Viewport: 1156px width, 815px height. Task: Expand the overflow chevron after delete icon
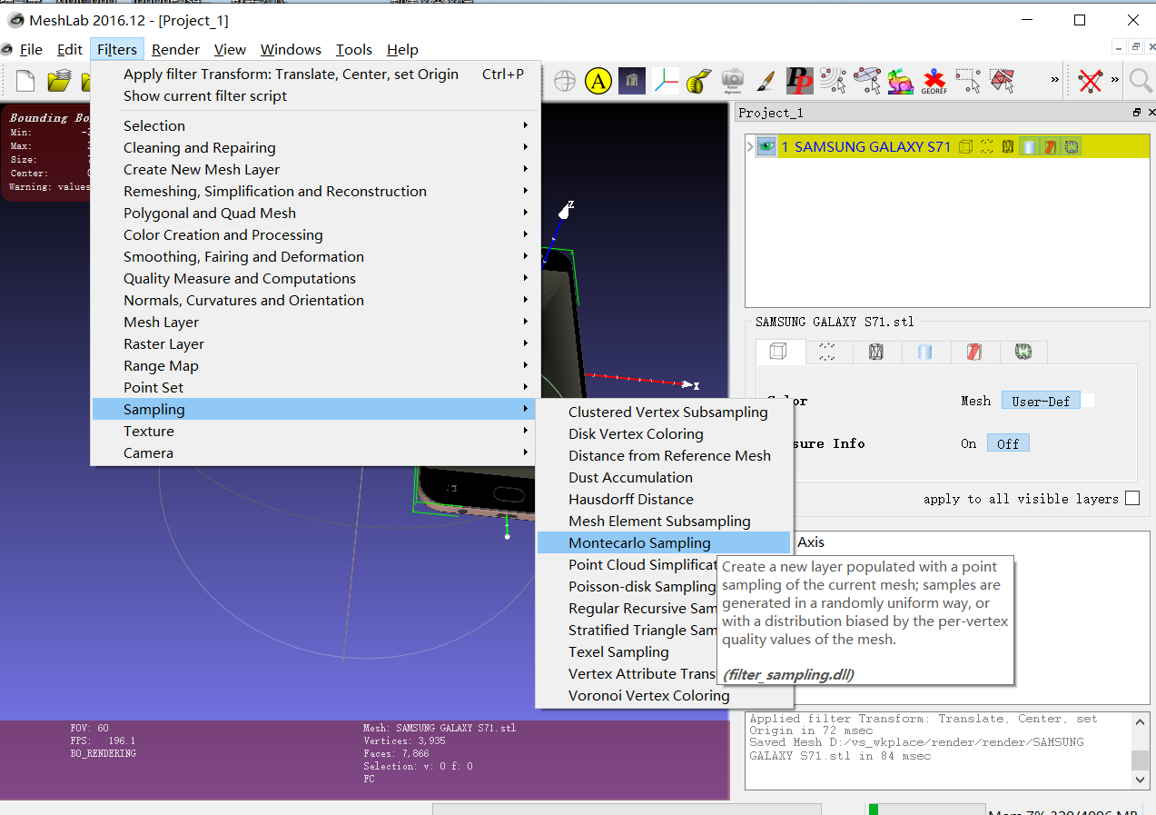1114,81
